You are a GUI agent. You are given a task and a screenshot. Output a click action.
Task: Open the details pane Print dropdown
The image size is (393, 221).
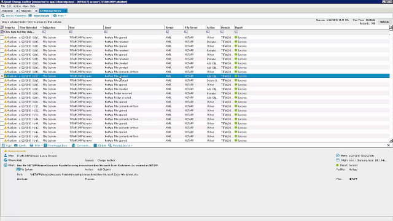point(36,145)
